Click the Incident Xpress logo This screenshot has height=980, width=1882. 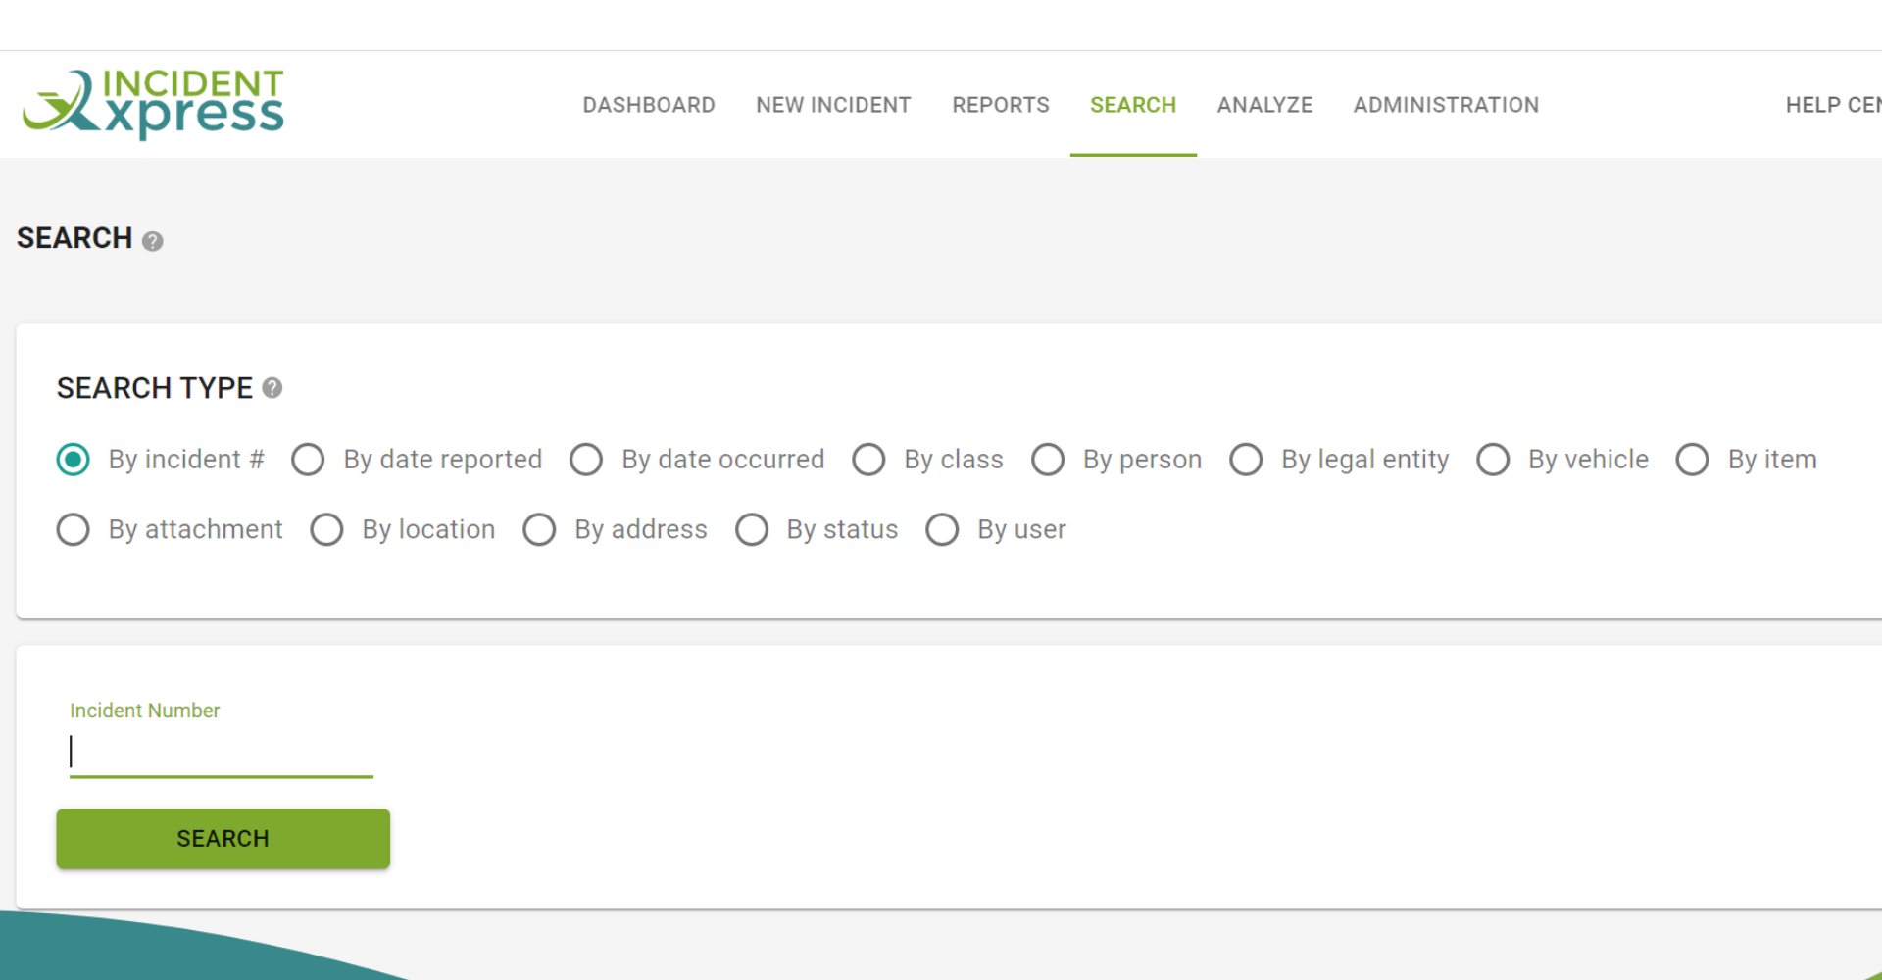(154, 104)
